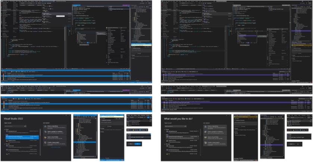Click Open a local folder in Visual Studio 2022 window
This screenshot has width=313, height=162.
[55, 138]
